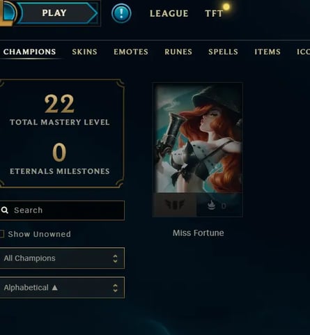The height and width of the screenshot is (335, 310).
Task: Click the Eternals flame icon under Miss Fortune
Action: coord(211,205)
